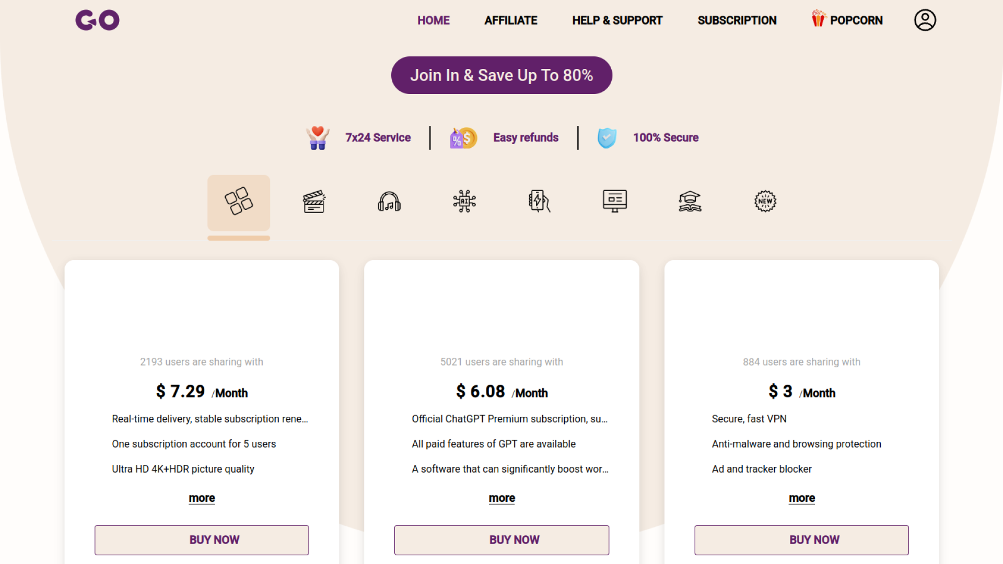The width and height of the screenshot is (1003, 564).
Task: Open the user account profile icon
Action: pyautogui.click(x=925, y=20)
